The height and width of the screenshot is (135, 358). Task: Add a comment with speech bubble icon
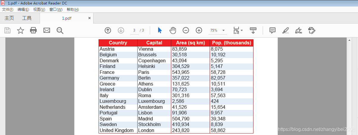(x=272, y=30)
